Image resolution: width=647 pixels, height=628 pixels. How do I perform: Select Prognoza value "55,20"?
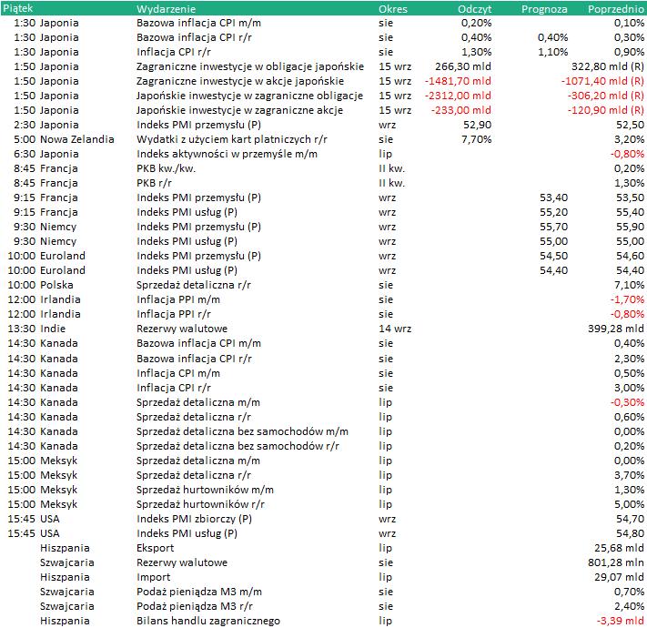tap(554, 212)
